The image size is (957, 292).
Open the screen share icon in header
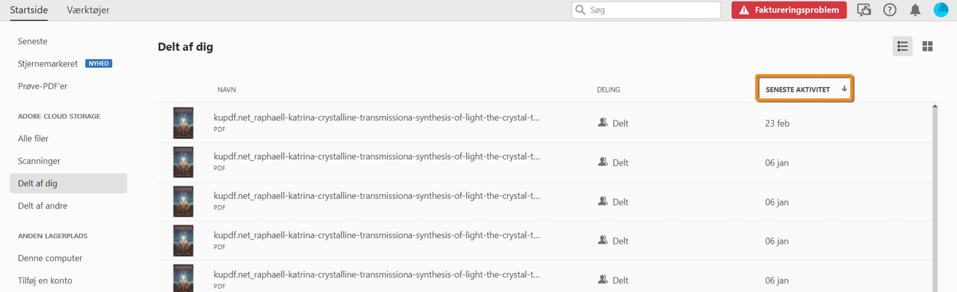click(864, 10)
